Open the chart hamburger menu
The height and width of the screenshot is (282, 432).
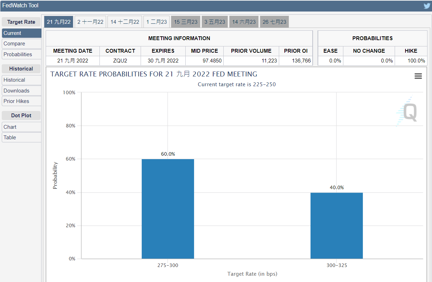tap(418, 76)
